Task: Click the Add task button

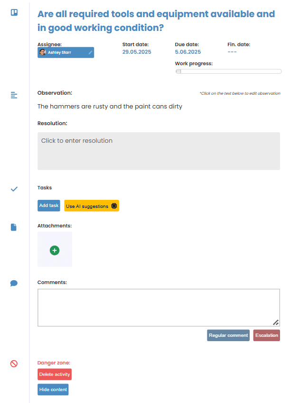Action: pyautogui.click(x=49, y=206)
